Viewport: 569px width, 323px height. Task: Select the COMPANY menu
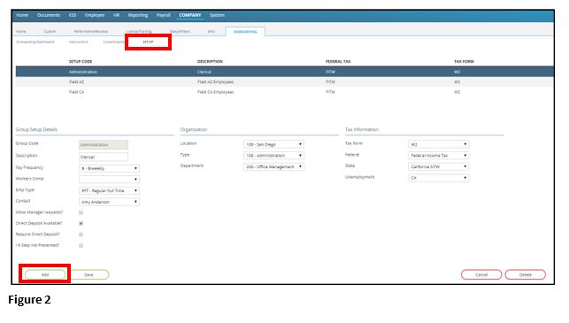189,15
